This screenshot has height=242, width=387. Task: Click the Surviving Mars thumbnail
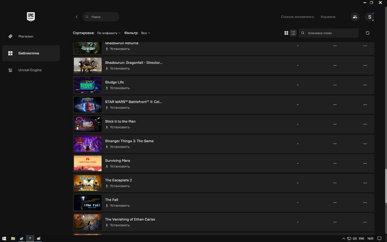coord(87,163)
